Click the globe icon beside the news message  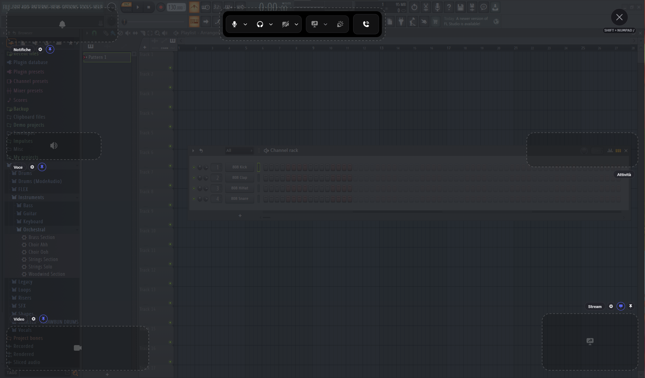tap(496, 22)
